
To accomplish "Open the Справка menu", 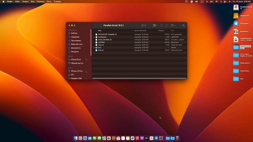I will tap(57, 2).
